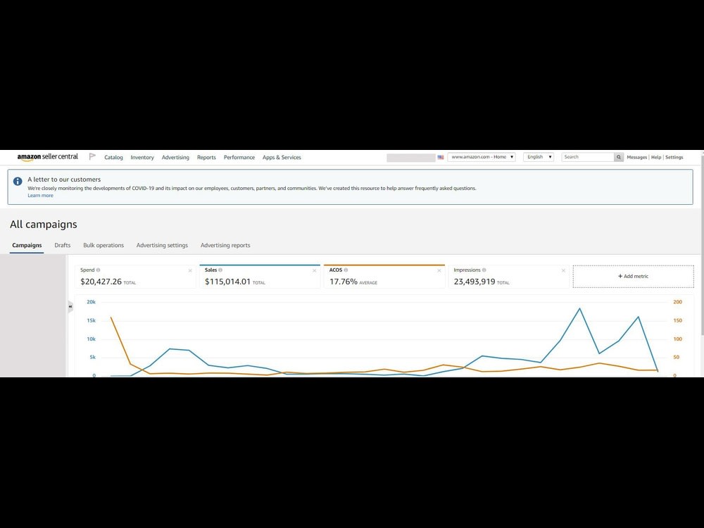
Task: Remove the Spend metric card
Action: click(x=190, y=270)
